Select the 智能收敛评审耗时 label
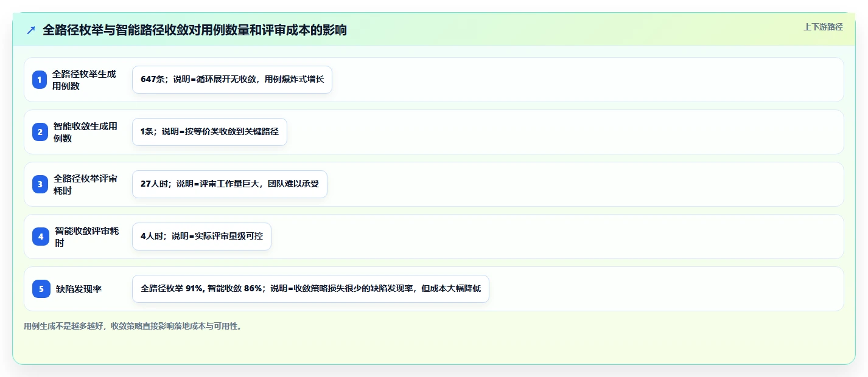This screenshot has width=868, height=377. (x=87, y=237)
